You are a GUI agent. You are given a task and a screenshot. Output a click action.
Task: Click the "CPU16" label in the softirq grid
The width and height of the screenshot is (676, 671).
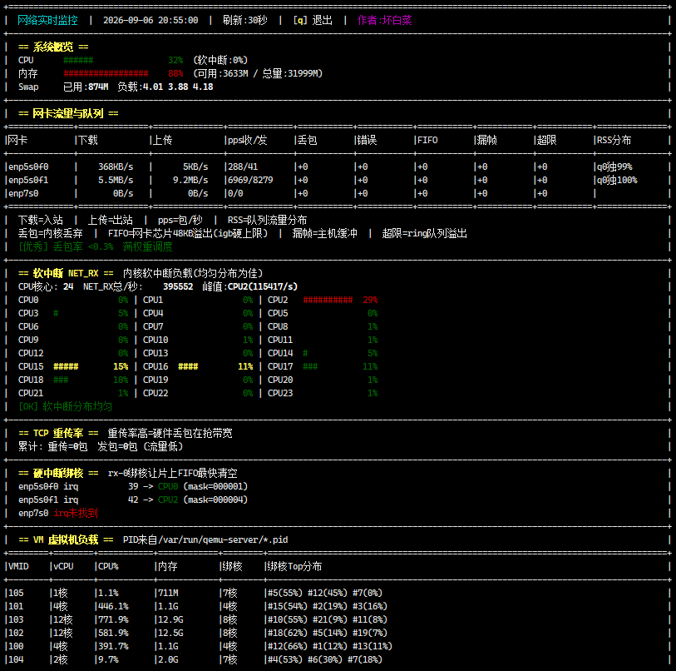pyautogui.click(x=155, y=367)
